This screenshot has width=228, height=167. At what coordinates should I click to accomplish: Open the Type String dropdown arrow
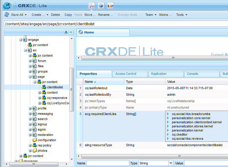click(x=171, y=163)
